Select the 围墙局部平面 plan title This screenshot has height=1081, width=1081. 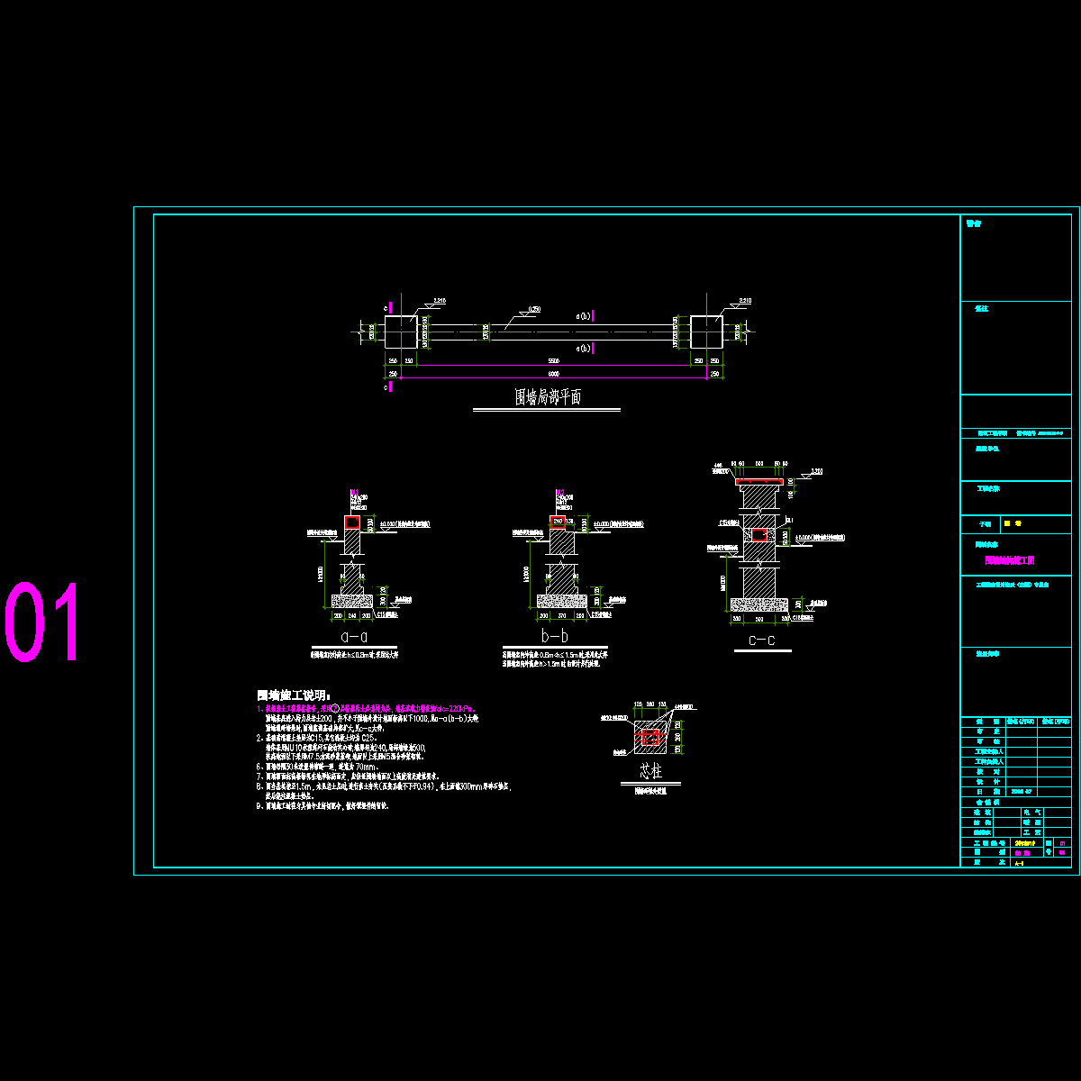[x=547, y=397]
